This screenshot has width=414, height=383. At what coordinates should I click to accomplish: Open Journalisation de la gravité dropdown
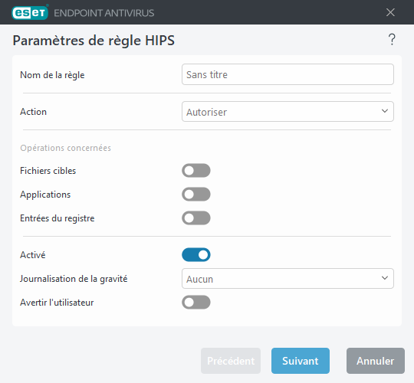click(287, 279)
